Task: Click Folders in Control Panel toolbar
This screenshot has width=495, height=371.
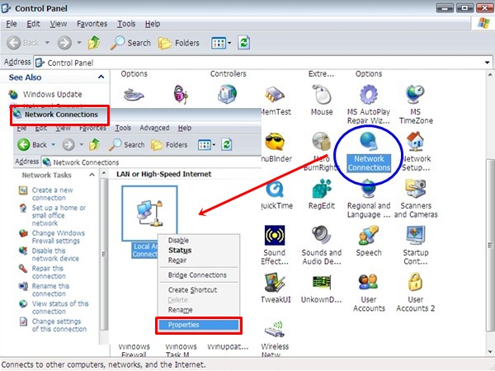Action: (x=179, y=43)
